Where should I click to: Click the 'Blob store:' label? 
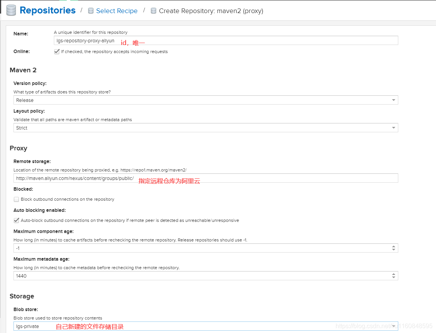click(25, 310)
